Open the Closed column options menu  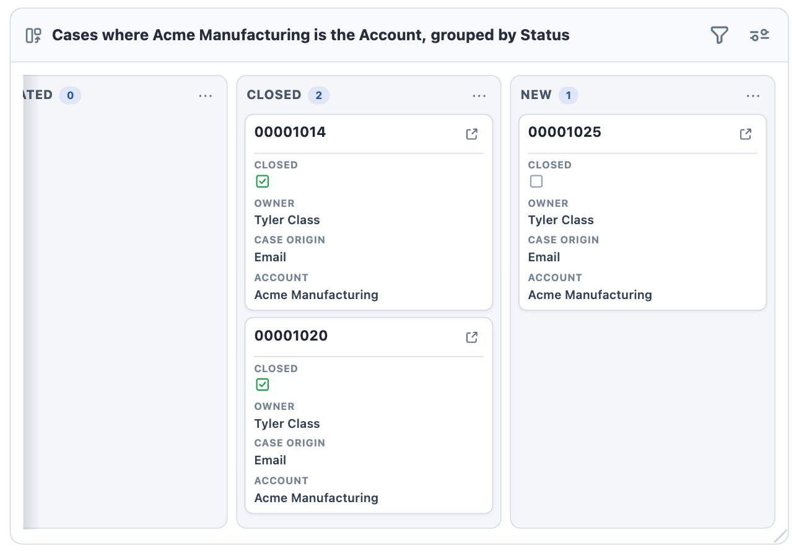point(479,96)
